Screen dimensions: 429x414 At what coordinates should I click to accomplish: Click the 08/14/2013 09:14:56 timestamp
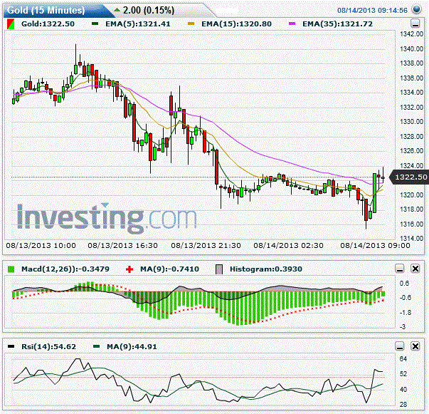point(372,11)
